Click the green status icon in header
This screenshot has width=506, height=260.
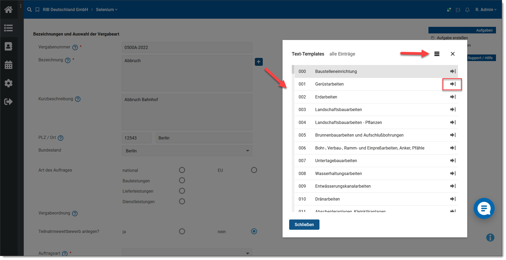pyautogui.click(x=449, y=10)
